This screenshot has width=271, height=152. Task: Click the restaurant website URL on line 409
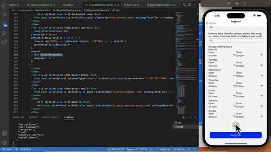tap(131, 106)
